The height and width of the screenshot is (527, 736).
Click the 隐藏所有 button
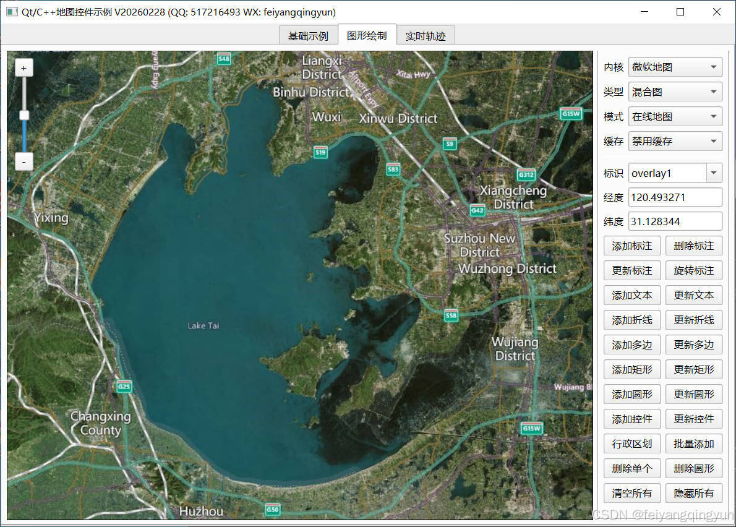694,493
